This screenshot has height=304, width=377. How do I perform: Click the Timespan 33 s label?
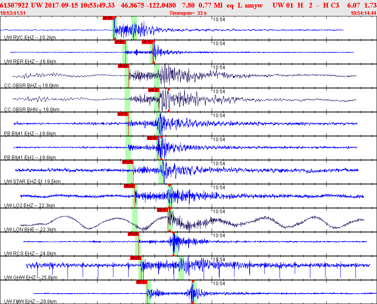[x=188, y=13]
